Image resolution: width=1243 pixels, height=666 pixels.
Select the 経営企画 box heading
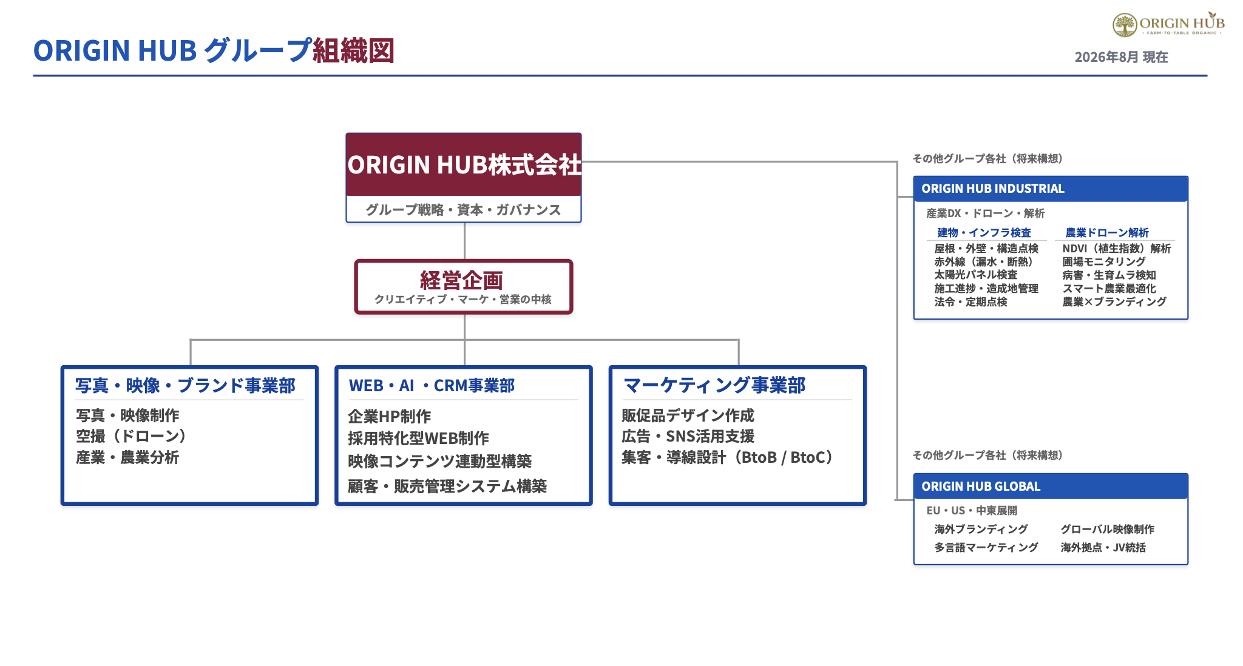(x=461, y=280)
